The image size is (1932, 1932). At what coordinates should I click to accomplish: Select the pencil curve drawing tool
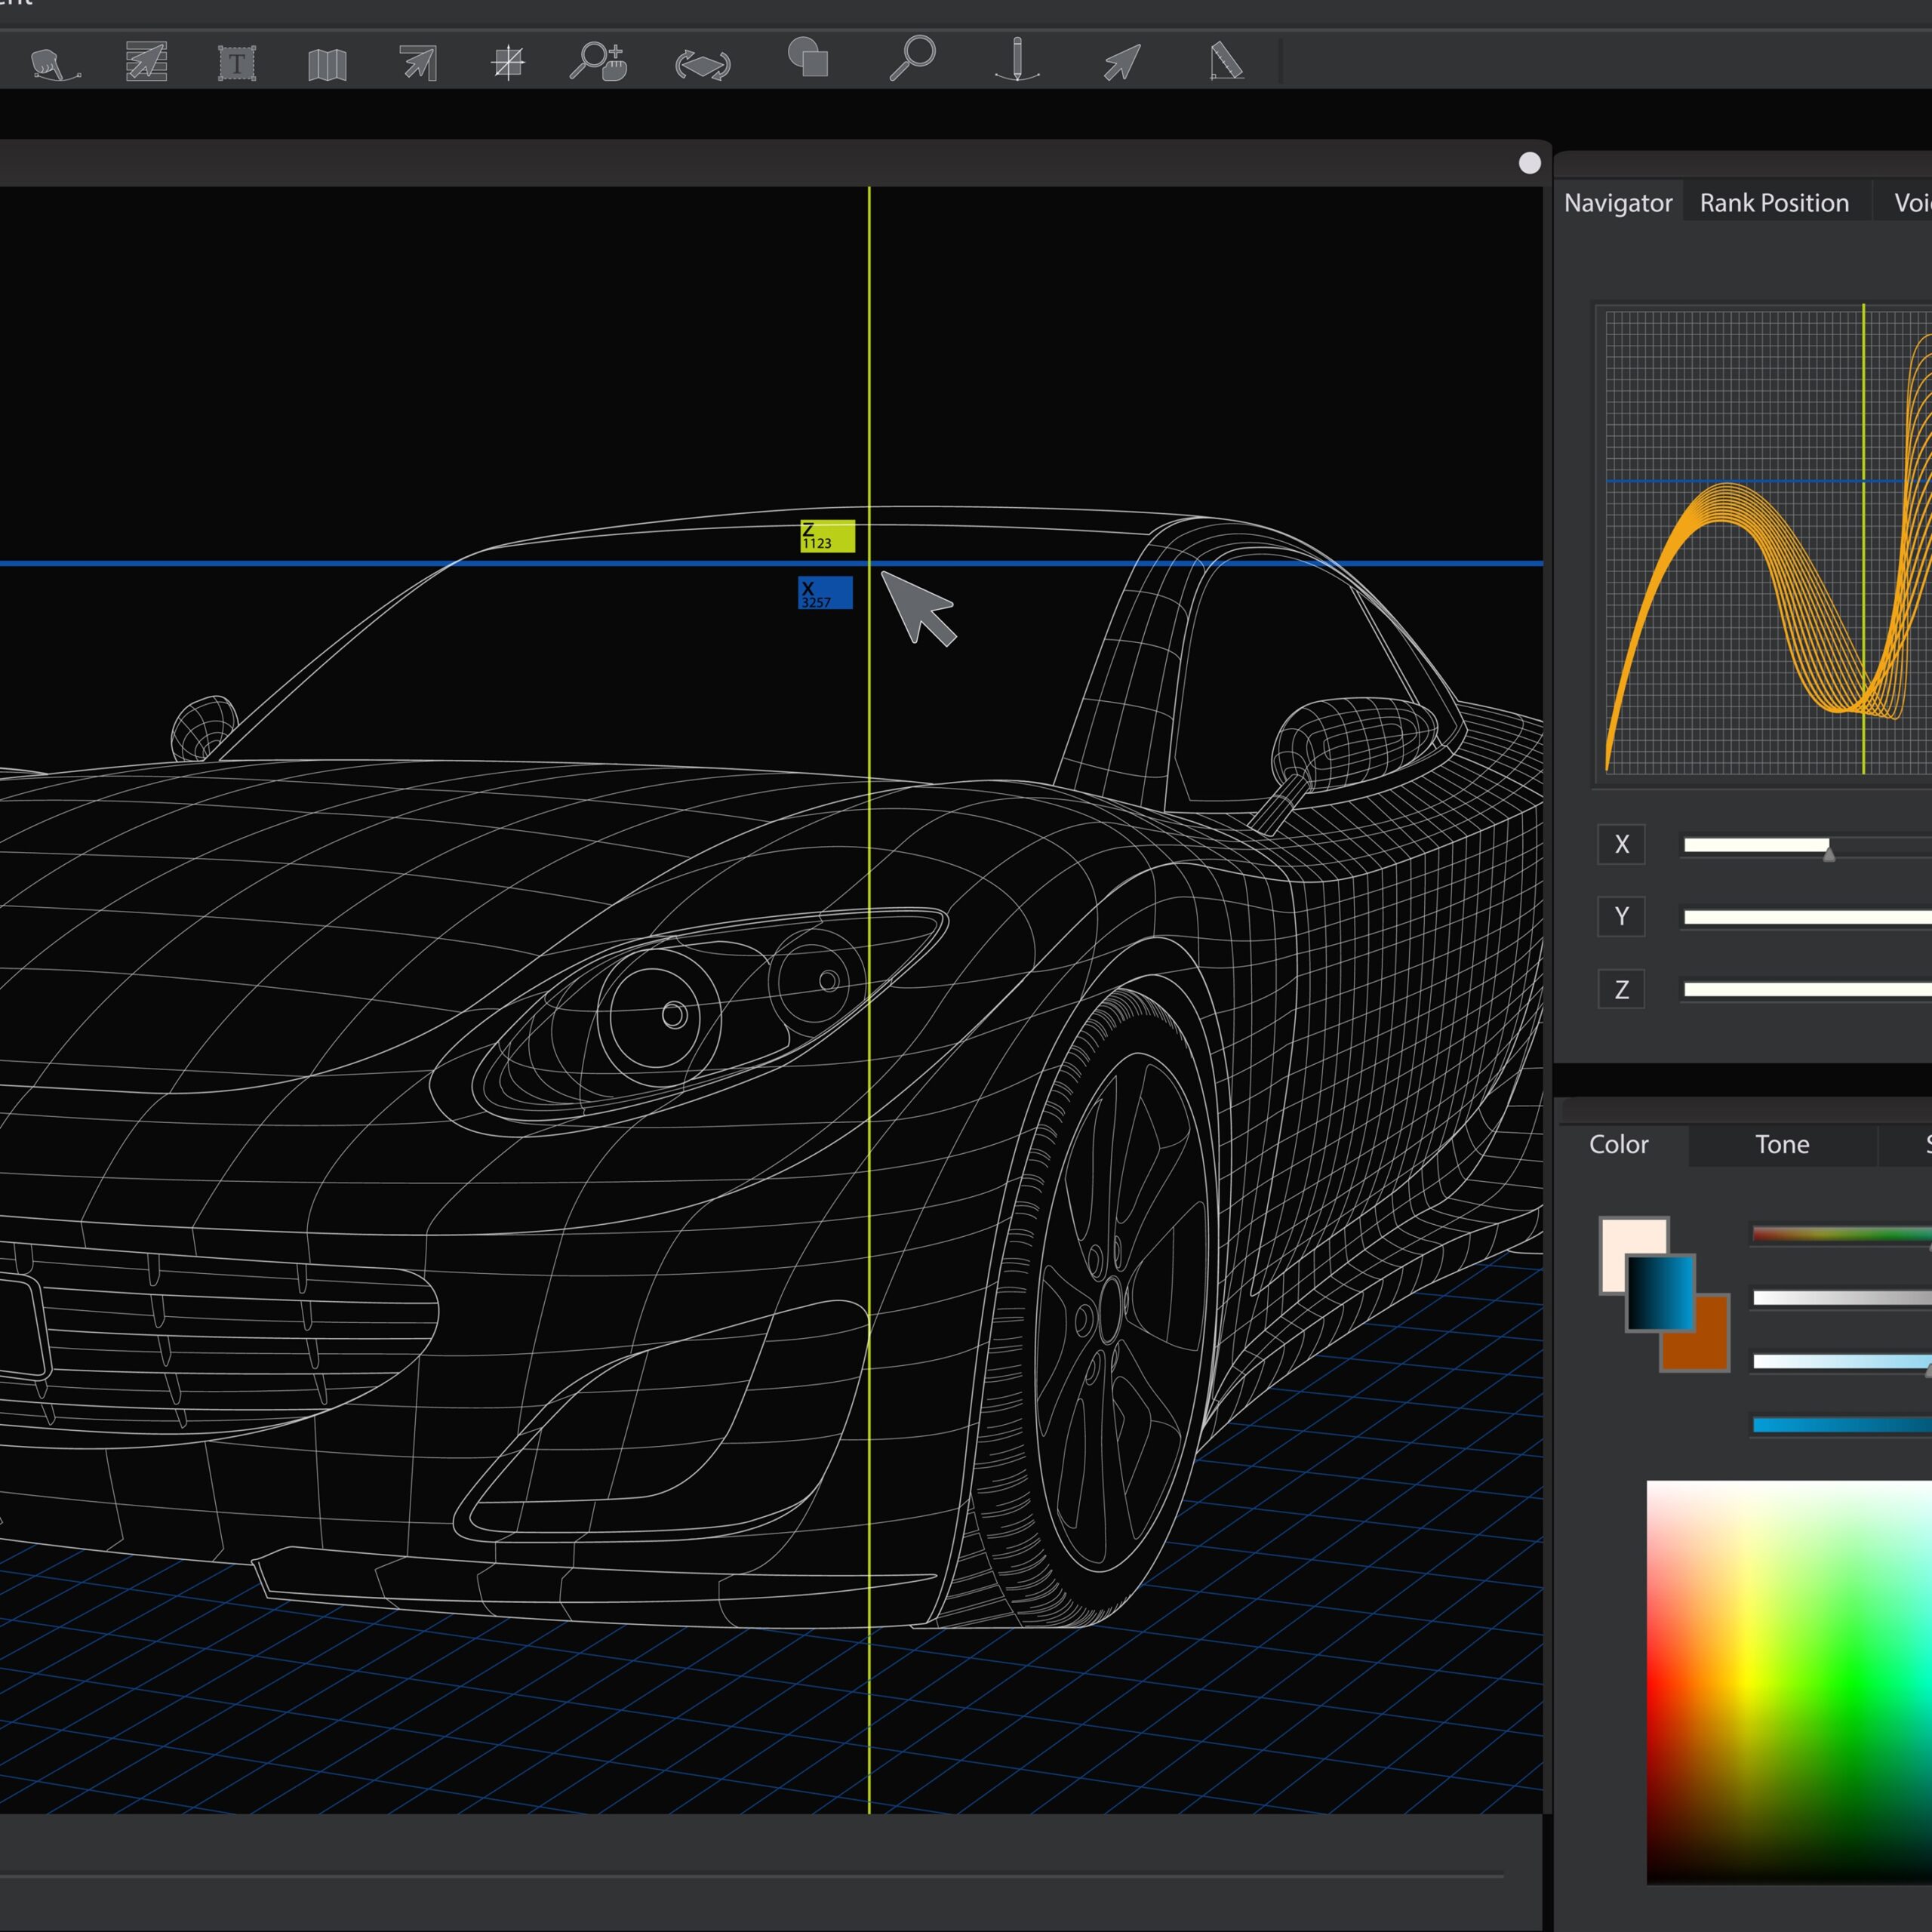click(x=1017, y=60)
